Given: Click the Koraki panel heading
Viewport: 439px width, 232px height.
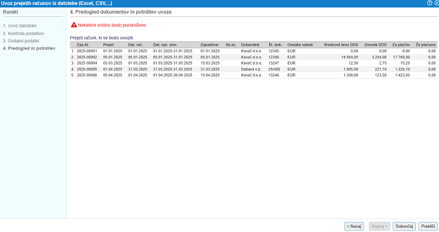Looking at the screenshot, I should (11, 12).
